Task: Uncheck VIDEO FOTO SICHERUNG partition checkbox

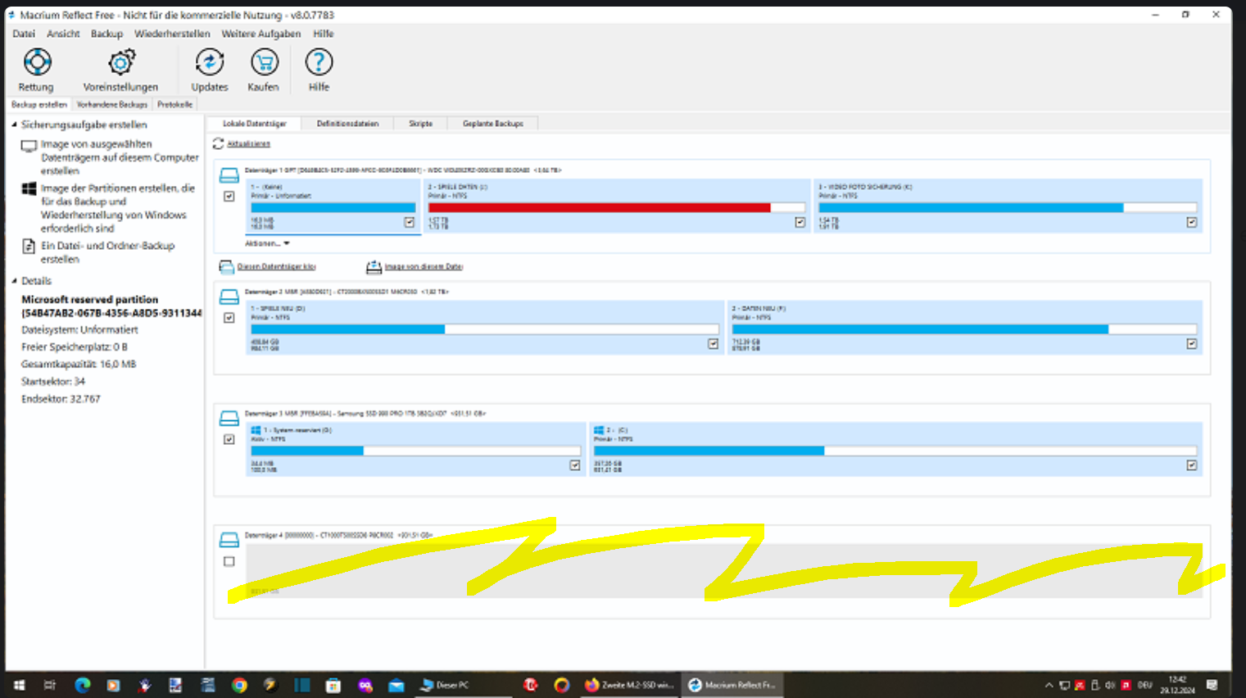Action: (x=1192, y=222)
